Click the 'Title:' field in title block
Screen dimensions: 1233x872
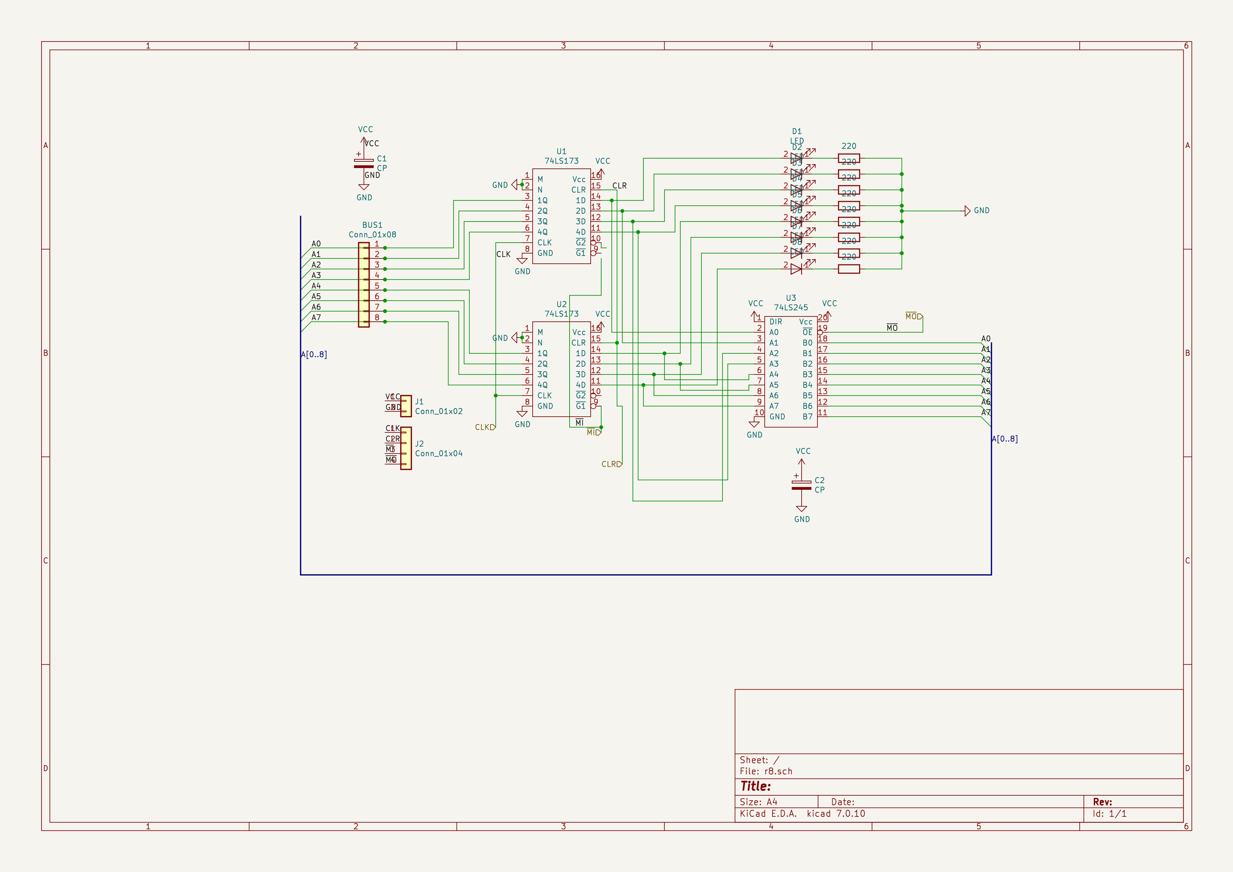point(756,786)
